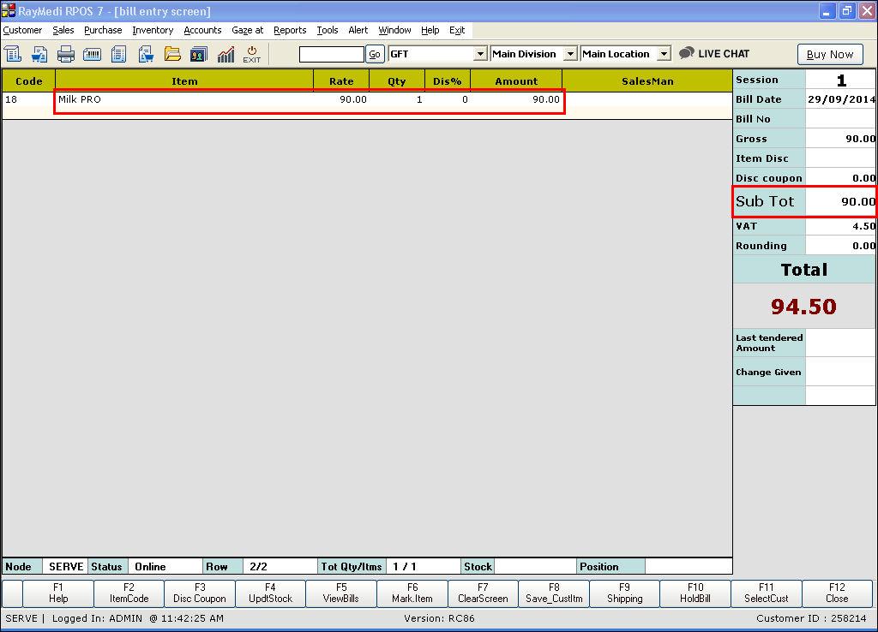
Task: Click the EXIT power icon
Action: [x=251, y=54]
